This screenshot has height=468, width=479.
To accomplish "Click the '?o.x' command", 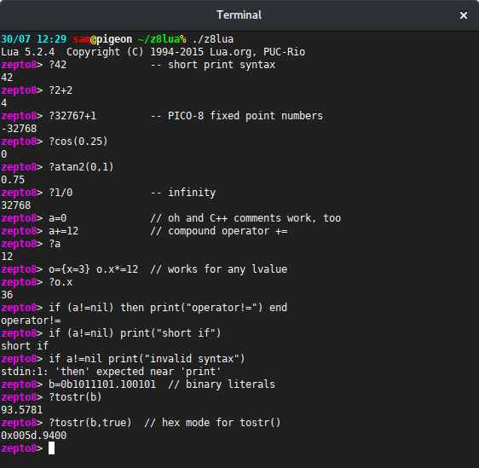I will (x=61, y=282).
